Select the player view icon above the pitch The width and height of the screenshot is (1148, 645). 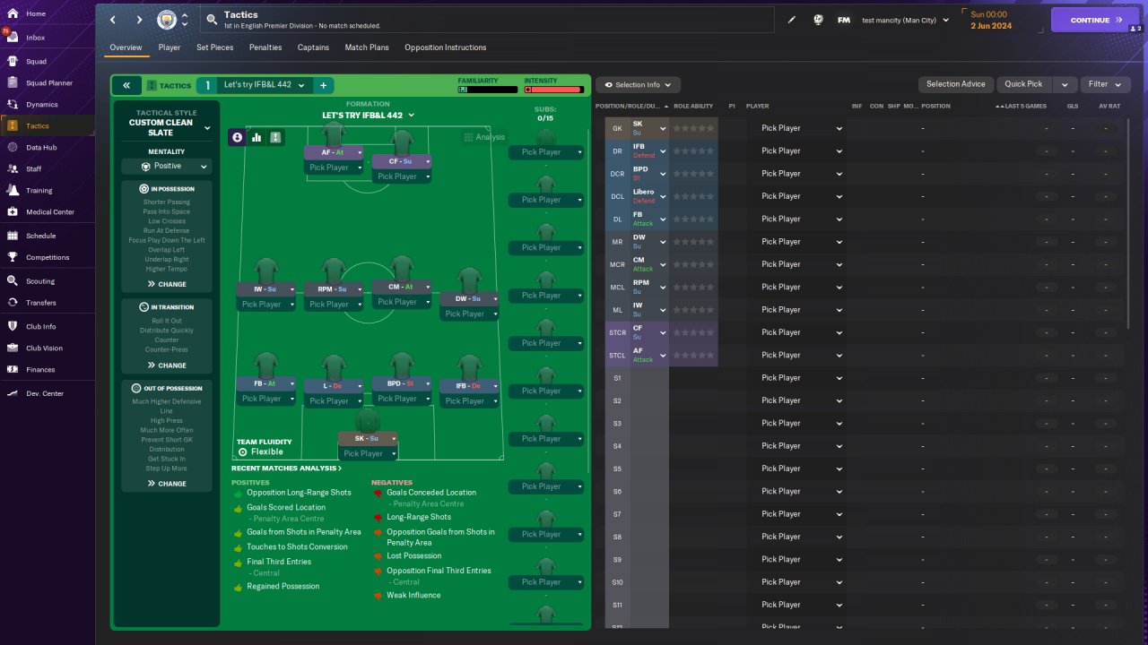[238, 137]
